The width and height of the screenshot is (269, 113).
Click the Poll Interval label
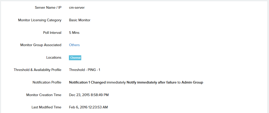(52, 33)
